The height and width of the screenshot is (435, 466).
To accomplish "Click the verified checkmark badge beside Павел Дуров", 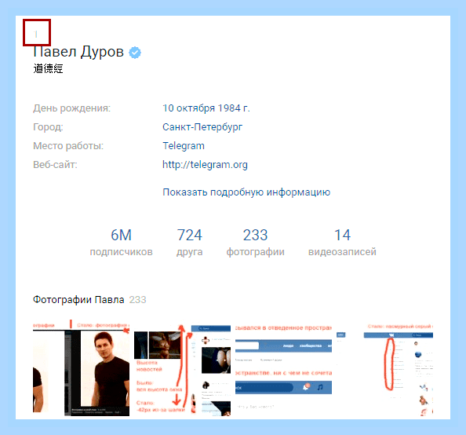I will coord(135,53).
